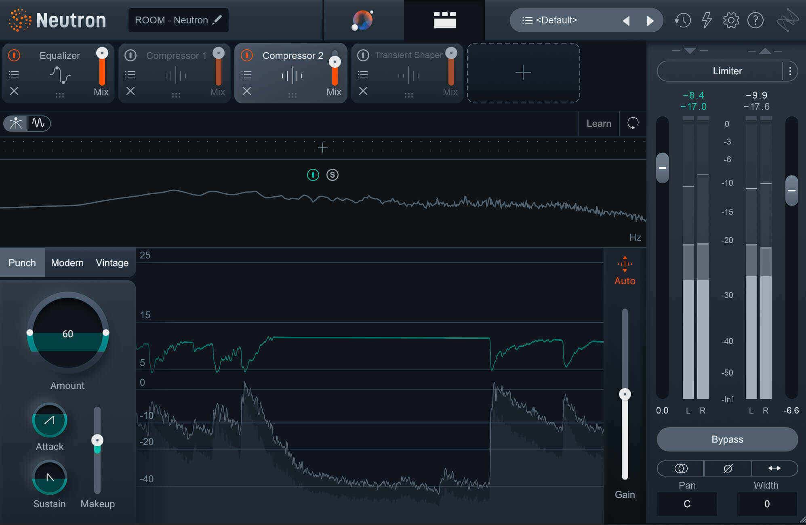Click the pencil icon to rename ROOM track
This screenshot has height=525, width=806.
(217, 20)
